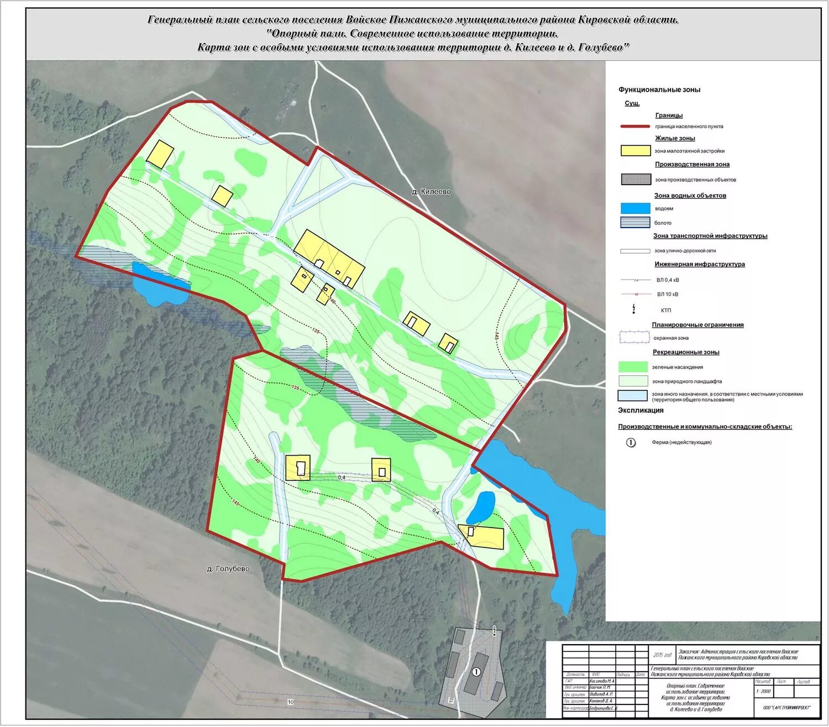This screenshot has height=727, width=829.
Task: Click the grey hatched production zone swatch
Action: pyautogui.click(x=636, y=180)
